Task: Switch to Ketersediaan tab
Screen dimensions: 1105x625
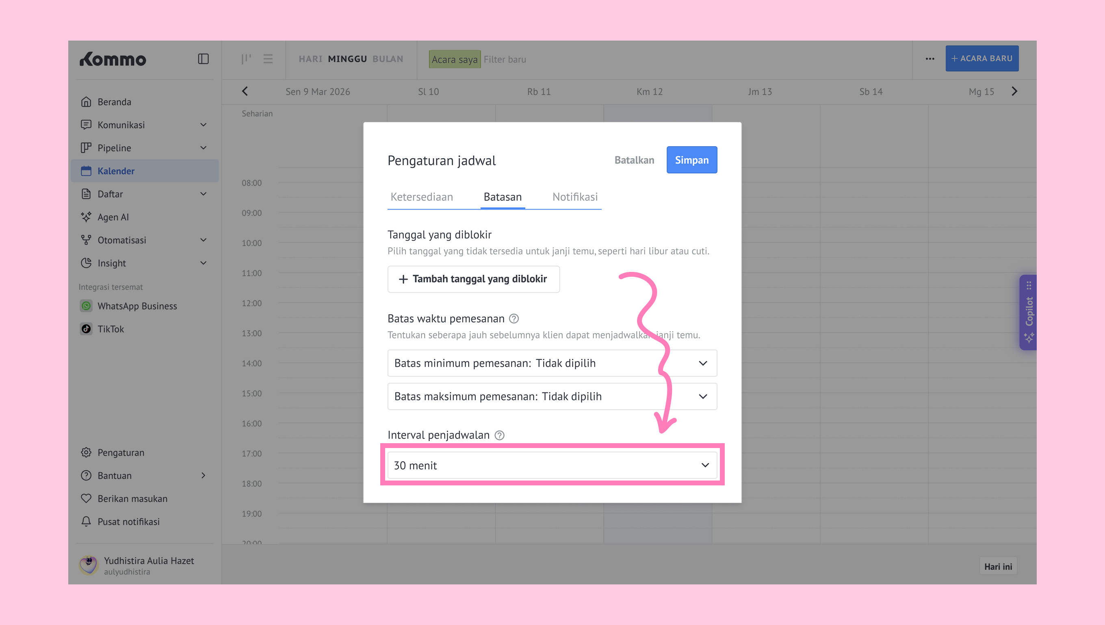Action: pos(421,197)
